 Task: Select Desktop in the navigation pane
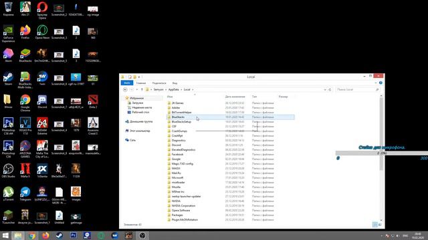pyautogui.click(x=140, y=112)
